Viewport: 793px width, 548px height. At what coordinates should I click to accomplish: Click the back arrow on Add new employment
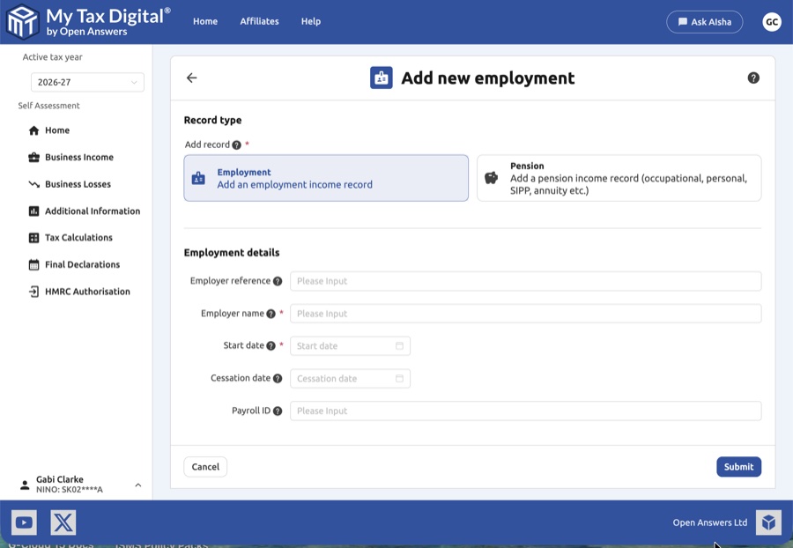click(x=191, y=78)
